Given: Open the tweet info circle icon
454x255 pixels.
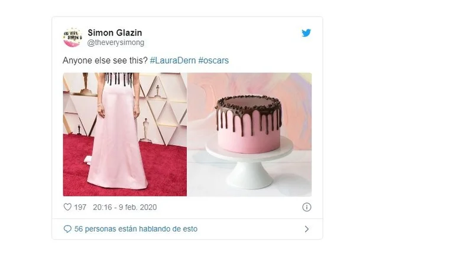Looking at the screenshot, I should point(307,207).
